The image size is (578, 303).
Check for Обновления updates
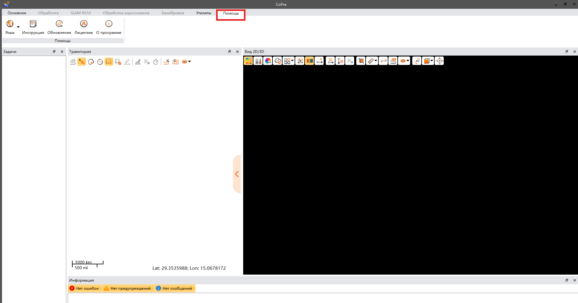(59, 27)
